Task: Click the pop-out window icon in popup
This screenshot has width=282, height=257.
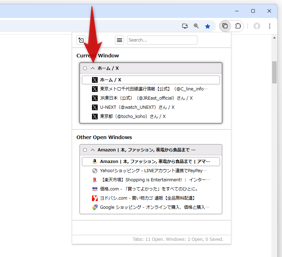Action: (81, 40)
